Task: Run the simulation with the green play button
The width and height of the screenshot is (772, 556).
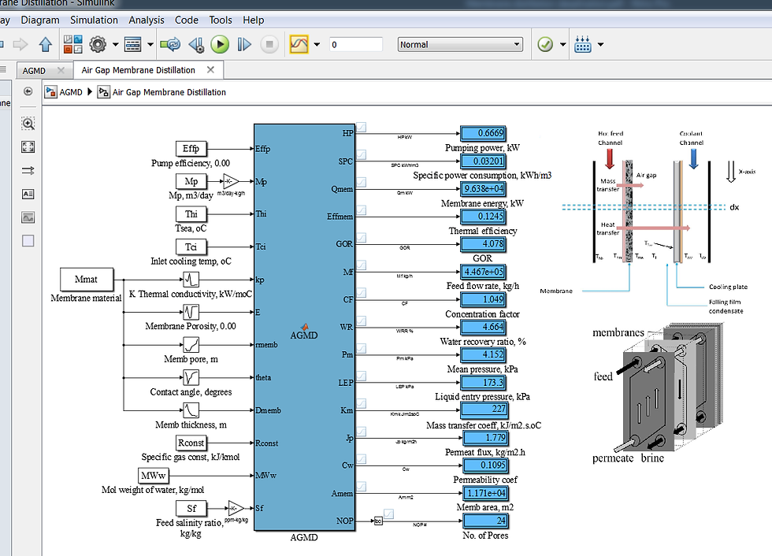Action: coord(220,45)
